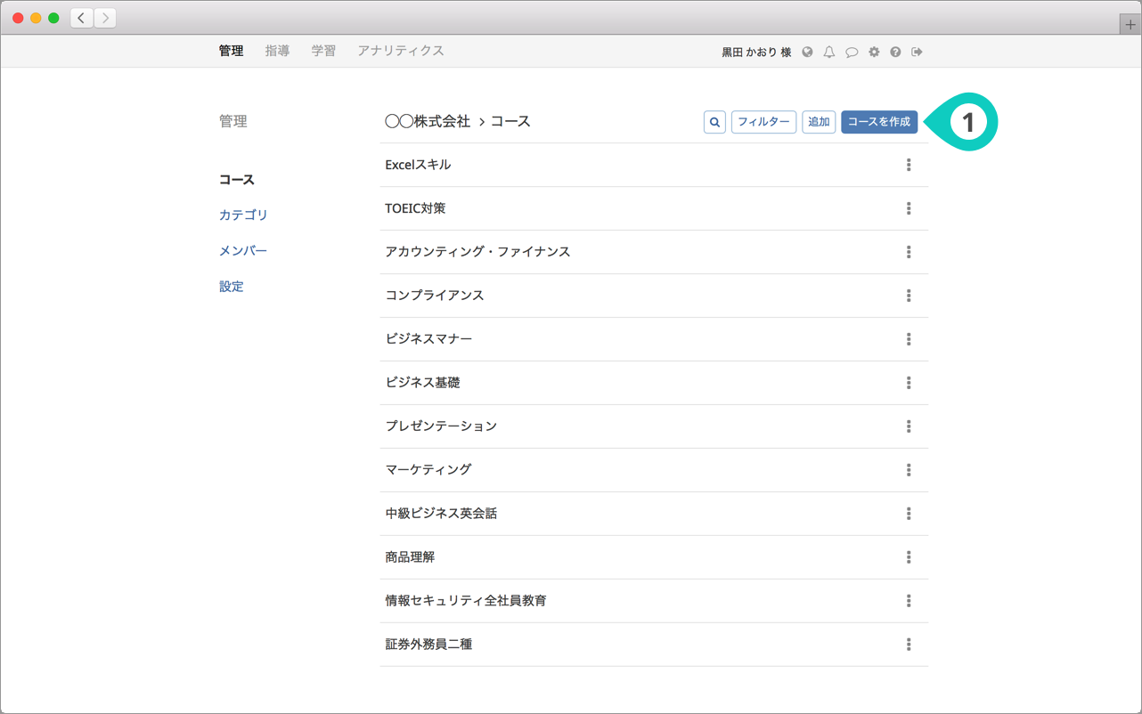Click the help question mark icon
This screenshot has height=714, width=1142.
tap(895, 52)
